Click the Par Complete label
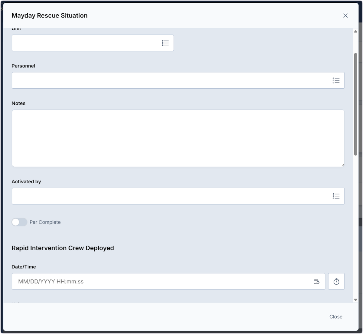 [45, 222]
